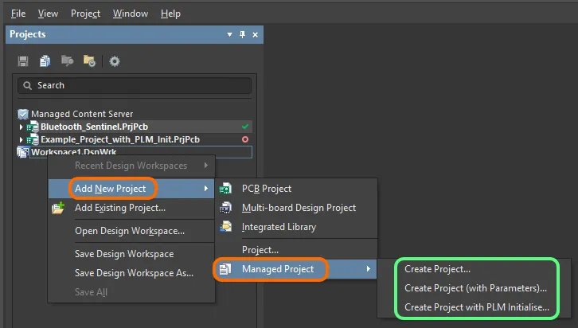Click the Projects panel title
The height and width of the screenshot is (328, 578).
click(x=28, y=34)
